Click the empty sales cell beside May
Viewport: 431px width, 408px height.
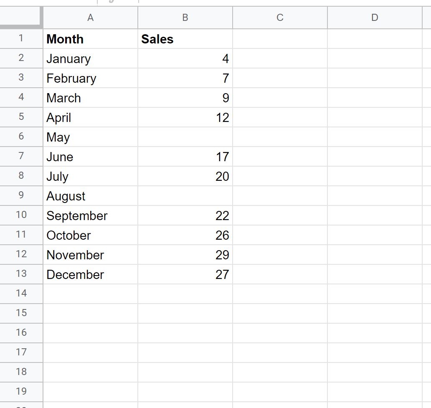pyautogui.click(x=185, y=137)
